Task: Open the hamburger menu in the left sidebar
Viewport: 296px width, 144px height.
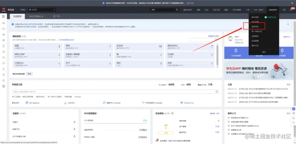Action: coord(3,16)
